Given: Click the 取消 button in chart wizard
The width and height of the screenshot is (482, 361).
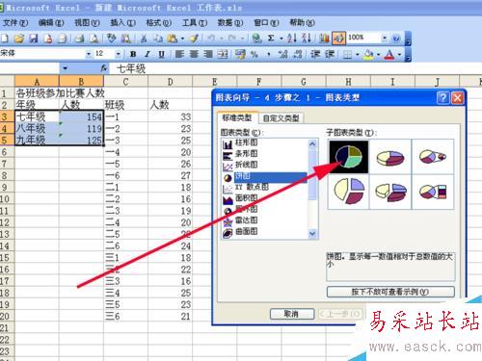Looking at the screenshot, I should tap(292, 314).
